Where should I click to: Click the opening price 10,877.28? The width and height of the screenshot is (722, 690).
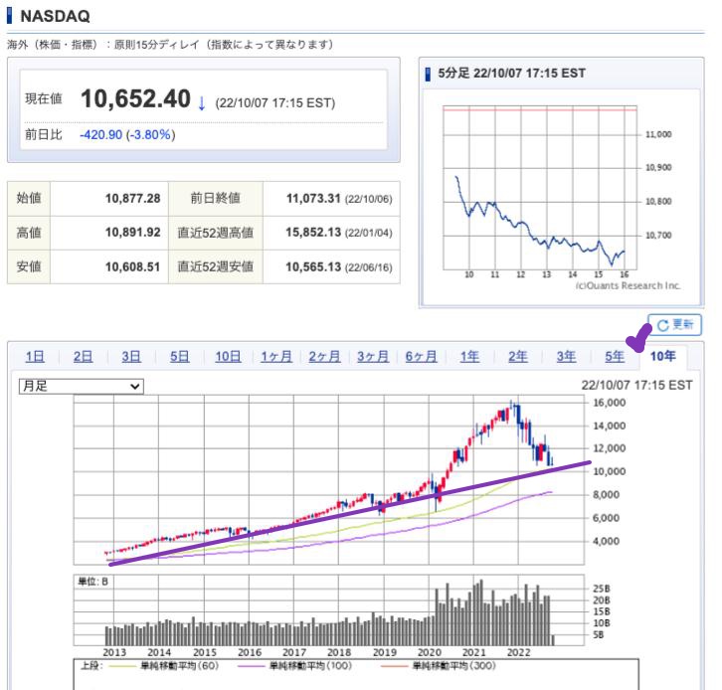coord(132,199)
